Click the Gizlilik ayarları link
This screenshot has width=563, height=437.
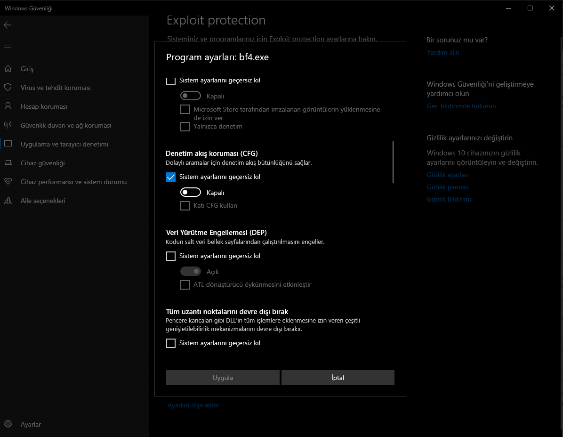click(448, 175)
